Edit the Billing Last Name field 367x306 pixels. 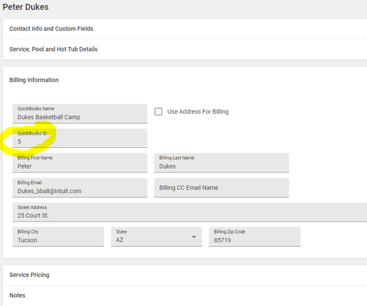[x=221, y=163]
